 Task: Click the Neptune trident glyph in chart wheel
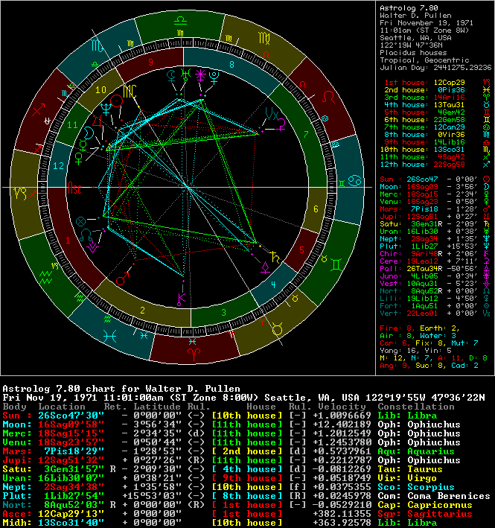coord(106,108)
